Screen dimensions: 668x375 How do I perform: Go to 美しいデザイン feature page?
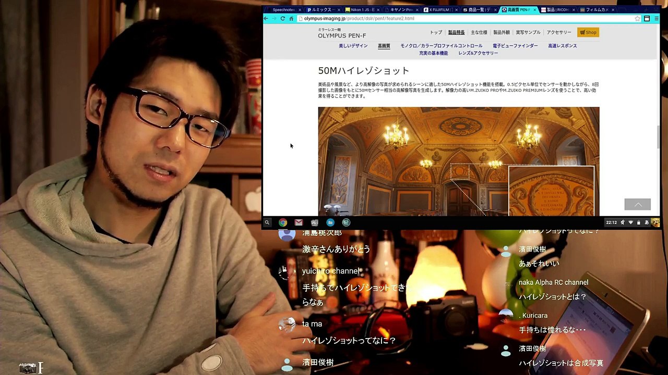[x=353, y=46]
